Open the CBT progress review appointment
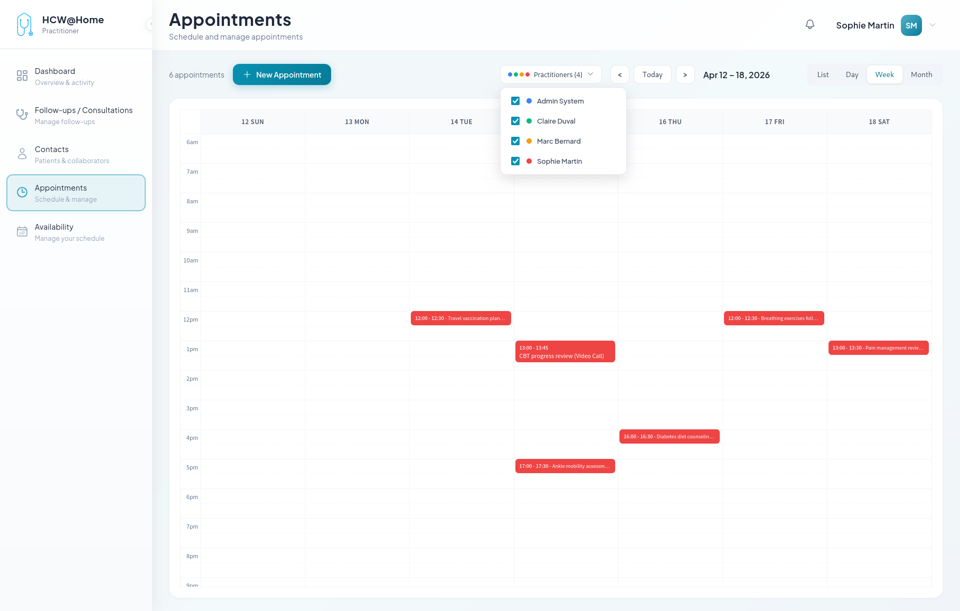 point(564,351)
